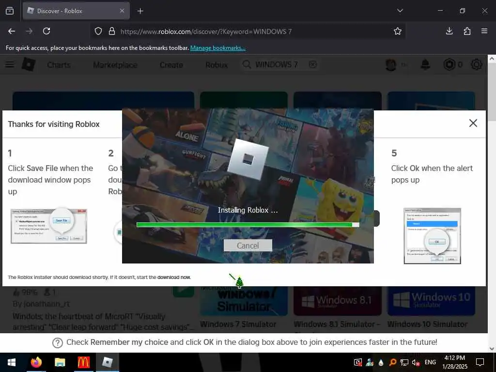Image resolution: width=496 pixels, height=372 pixels.
Task: Open Roblox settings gear
Action: click(477, 64)
